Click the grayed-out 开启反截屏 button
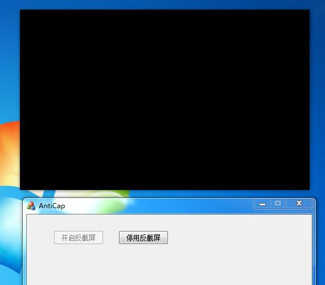Screen dimensions: 325x285 (79, 238)
